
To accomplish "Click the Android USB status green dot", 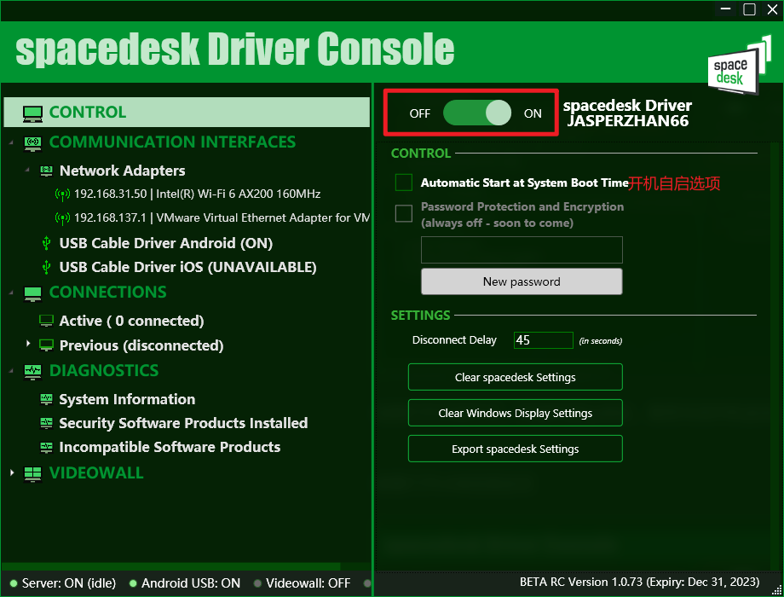I will (133, 583).
